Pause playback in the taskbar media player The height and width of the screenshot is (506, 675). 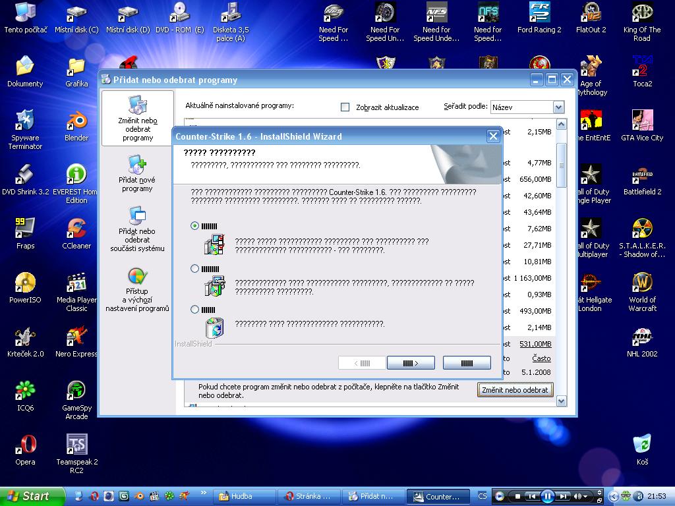(x=547, y=496)
